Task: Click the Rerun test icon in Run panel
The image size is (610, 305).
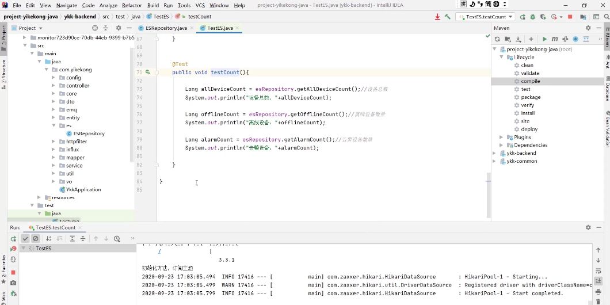Action: pos(13,238)
